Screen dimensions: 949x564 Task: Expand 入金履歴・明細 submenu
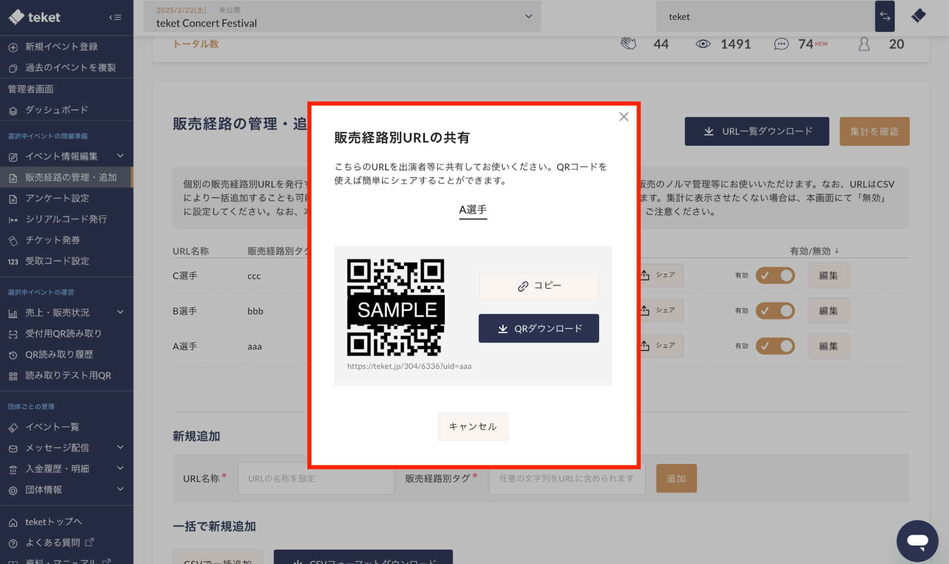click(x=120, y=468)
